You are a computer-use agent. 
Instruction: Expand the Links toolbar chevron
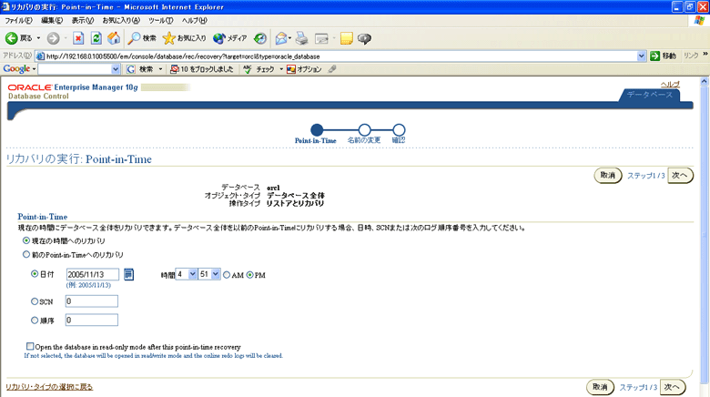(x=705, y=54)
